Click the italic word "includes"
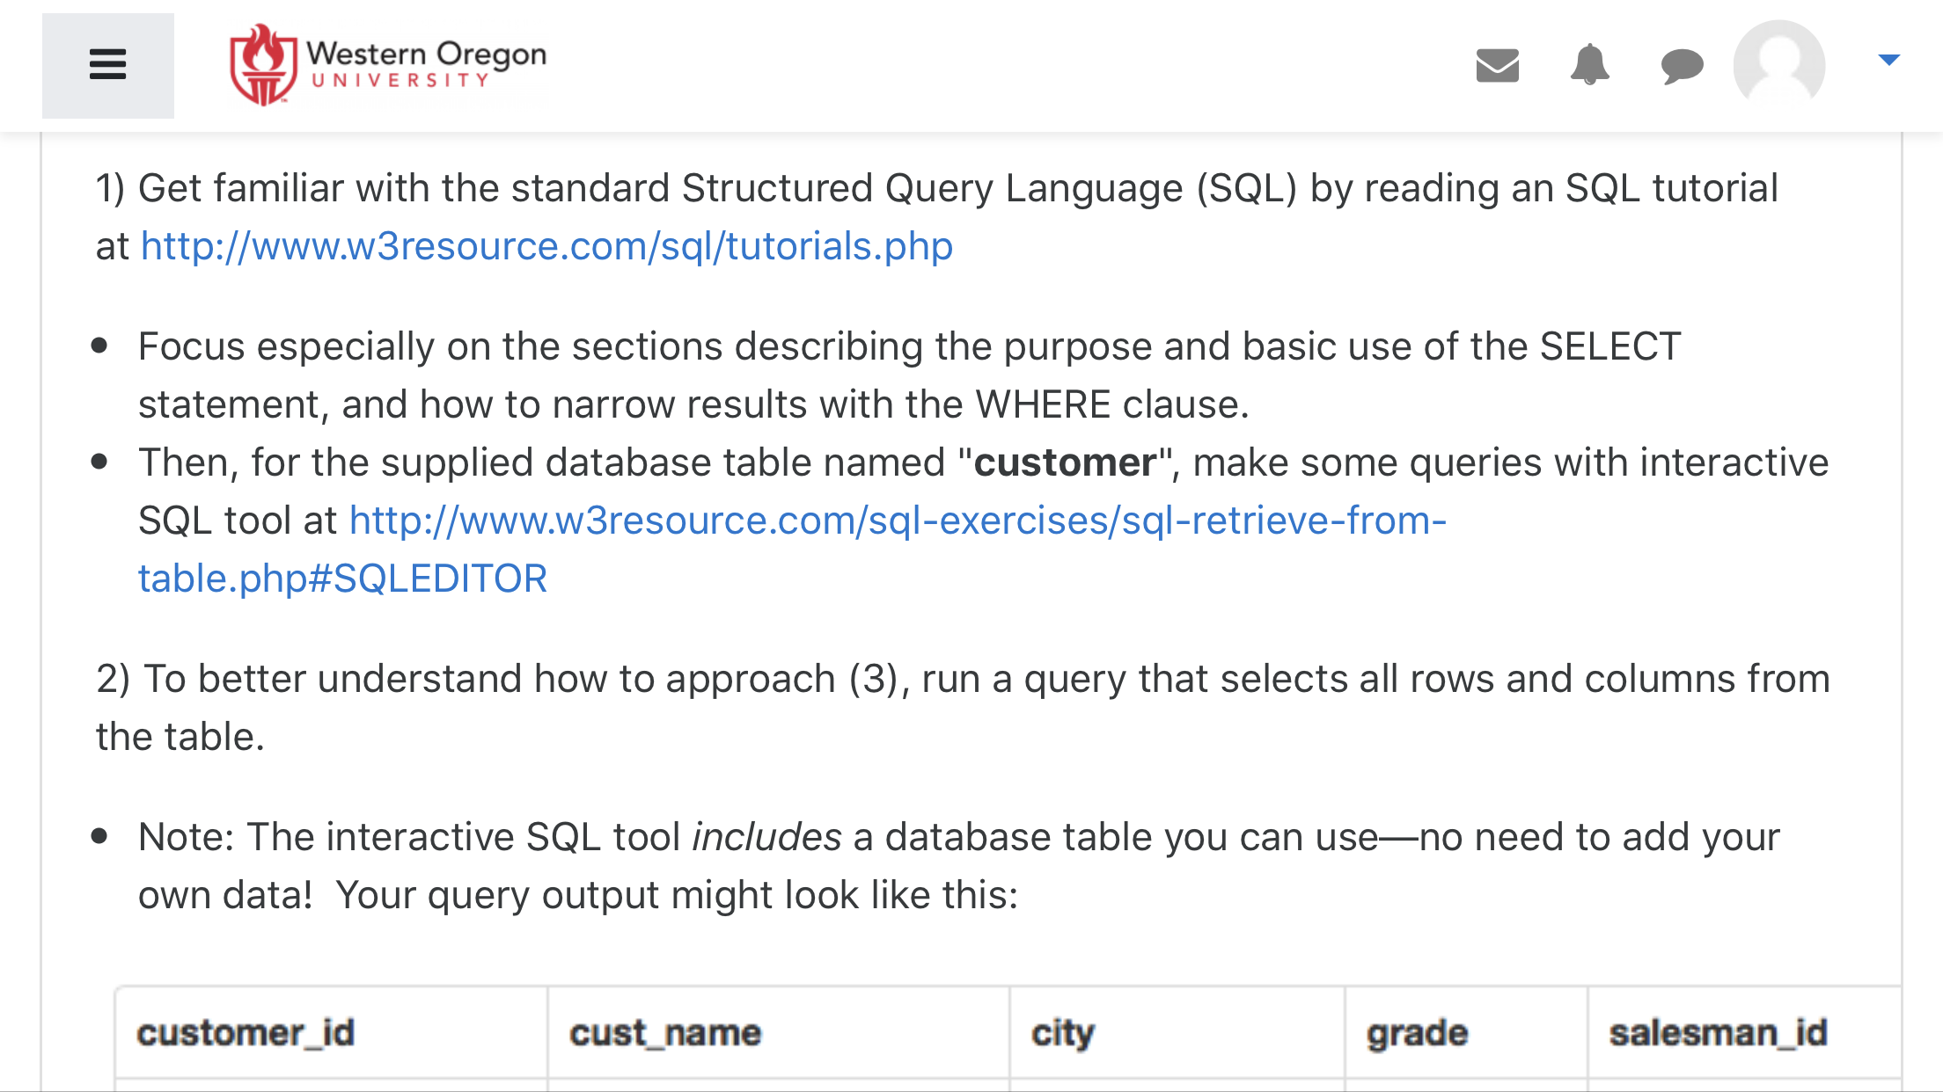Image resolution: width=1943 pixels, height=1092 pixels. click(x=767, y=837)
